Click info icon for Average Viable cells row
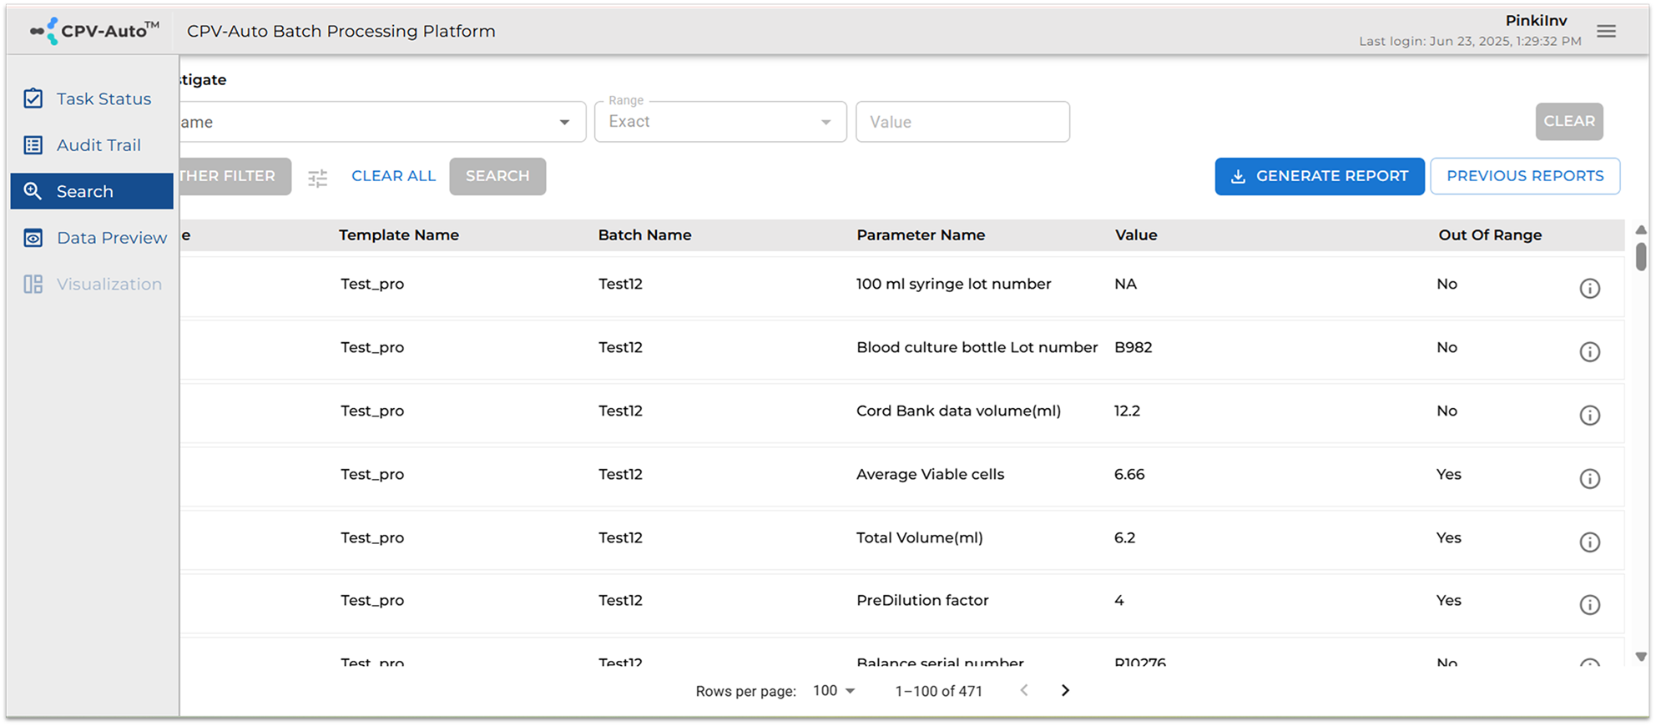This screenshot has width=1656, height=726. pos(1589,478)
